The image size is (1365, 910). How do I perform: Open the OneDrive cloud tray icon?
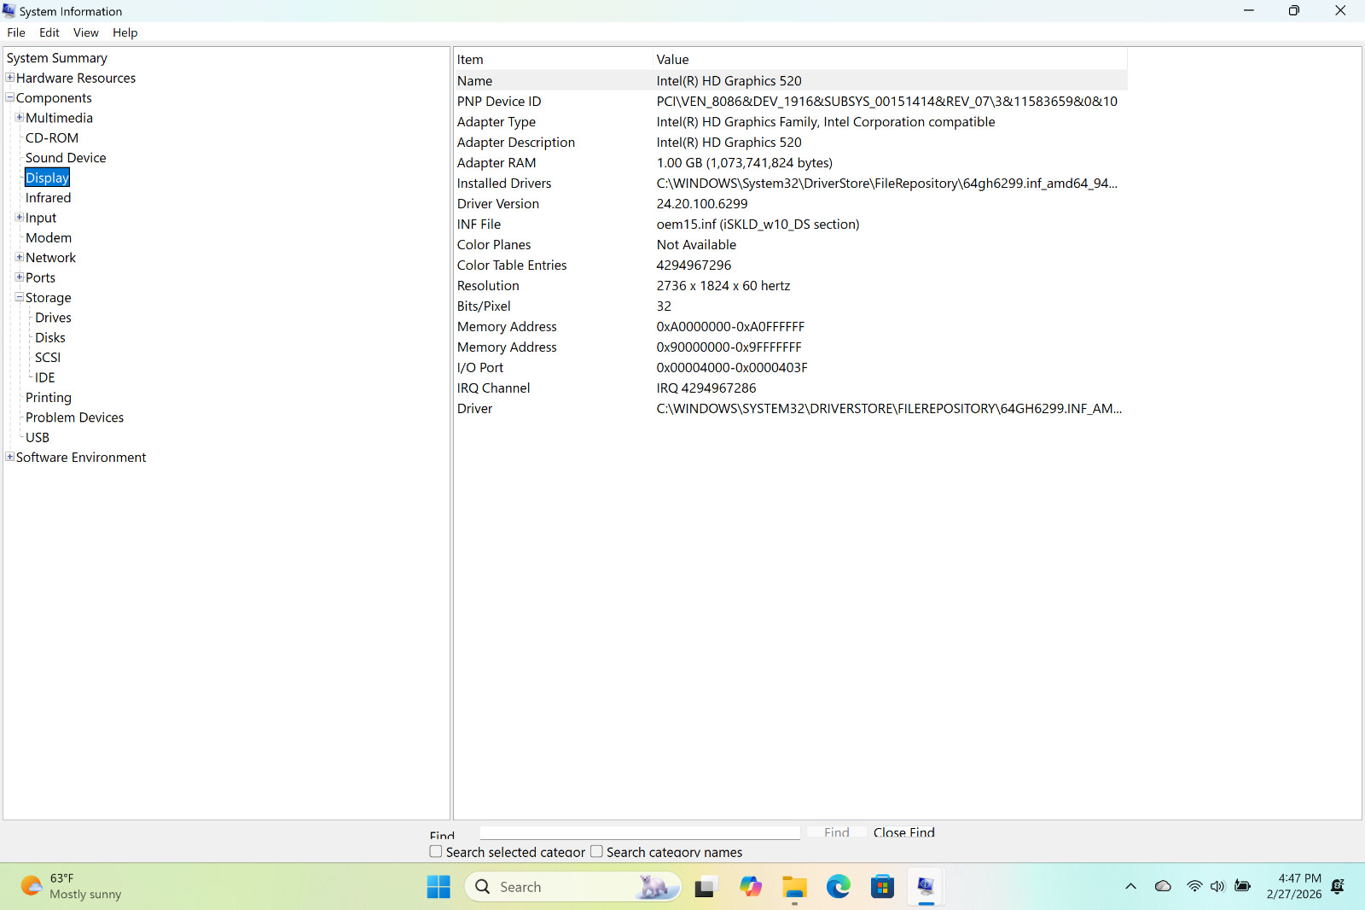coord(1163,887)
